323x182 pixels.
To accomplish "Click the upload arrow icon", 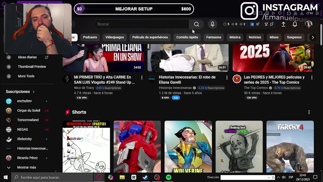I will [283, 24].
